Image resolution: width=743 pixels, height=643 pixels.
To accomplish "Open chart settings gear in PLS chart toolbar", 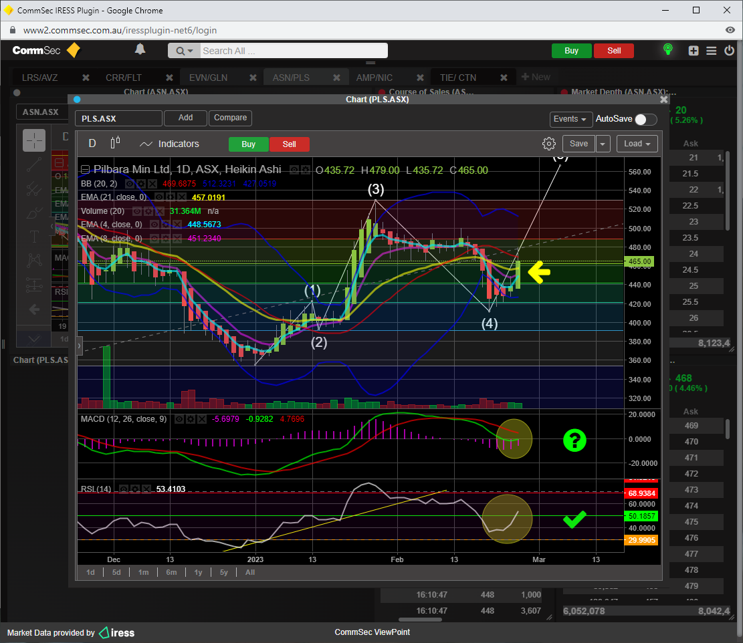I will point(548,144).
